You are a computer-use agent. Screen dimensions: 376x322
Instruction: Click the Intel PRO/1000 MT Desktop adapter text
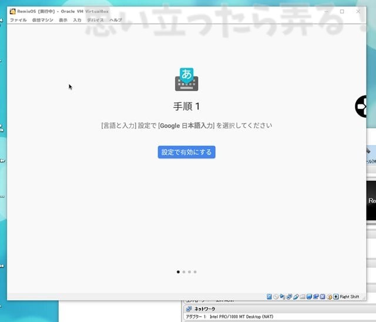click(241, 317)
